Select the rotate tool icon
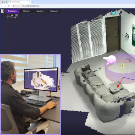The image size is (135, 135). [12, 16]
